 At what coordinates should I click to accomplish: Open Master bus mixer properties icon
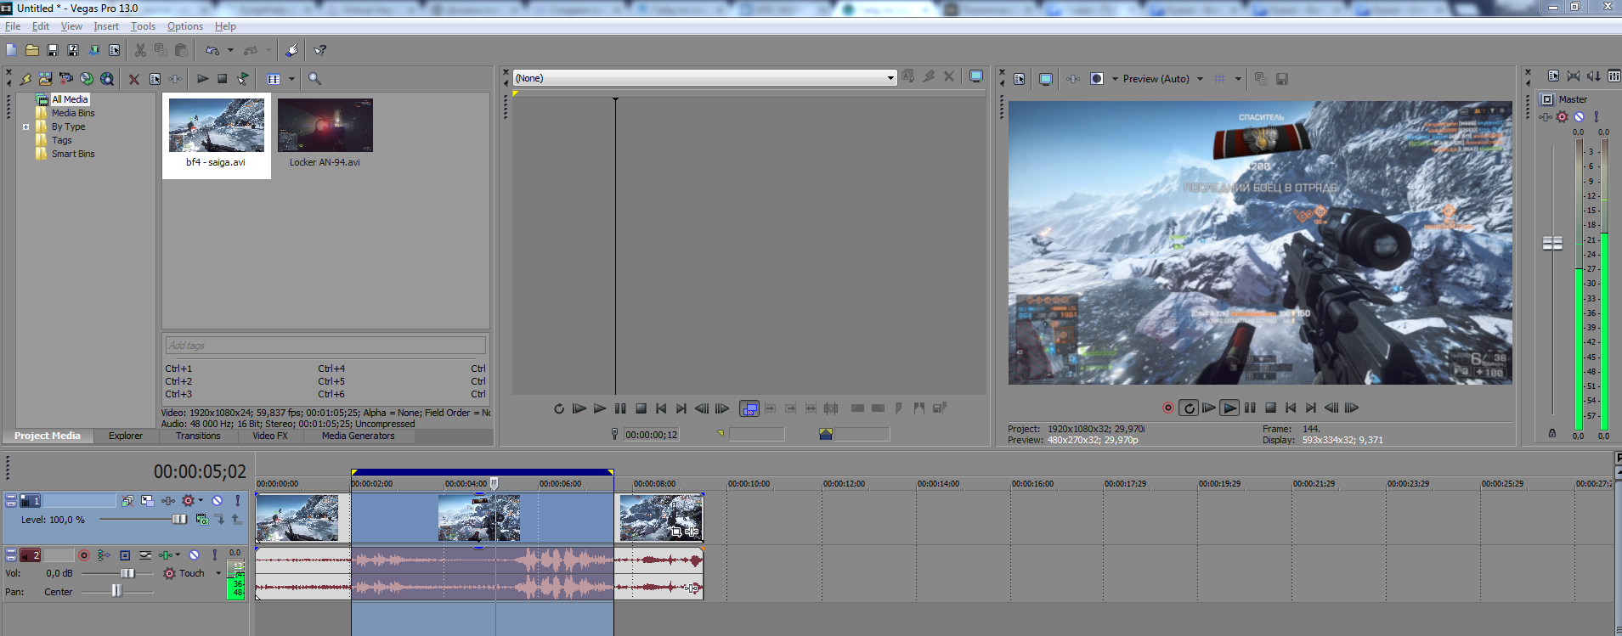[x=1554, y=76]
